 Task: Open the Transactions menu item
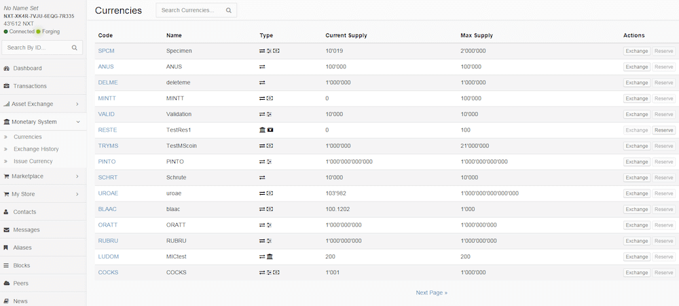click(x=43, y=86)
